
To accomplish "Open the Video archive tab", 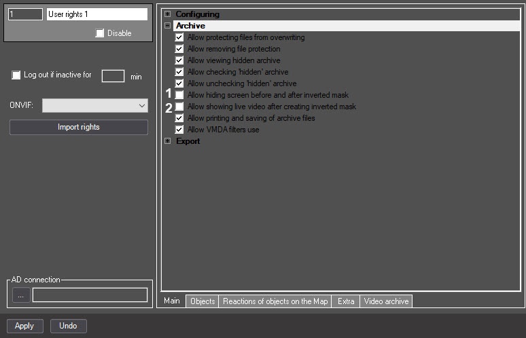I will [x=386, y=301].
